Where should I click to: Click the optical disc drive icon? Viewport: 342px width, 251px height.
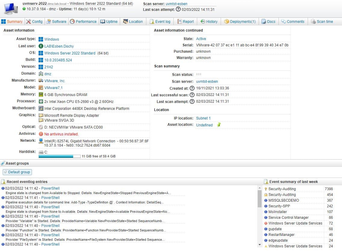point(41,127)
